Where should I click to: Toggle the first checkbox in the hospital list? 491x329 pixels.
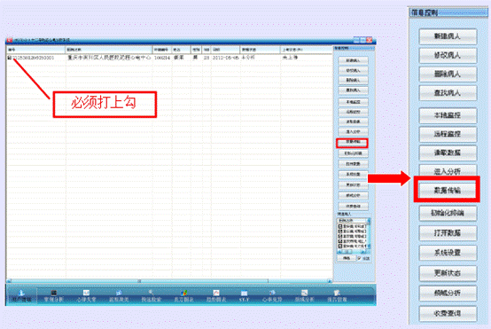tap(340, 226)
